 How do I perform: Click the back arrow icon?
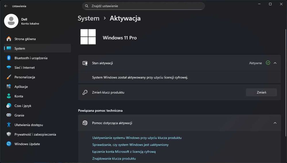[x=6, y=6]
